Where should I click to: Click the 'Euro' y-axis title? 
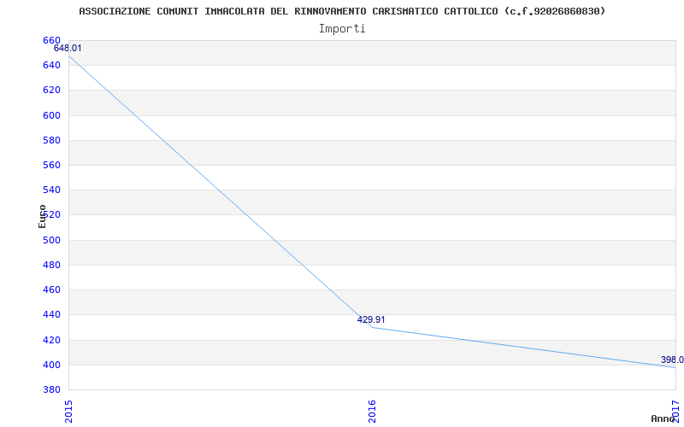42,217
